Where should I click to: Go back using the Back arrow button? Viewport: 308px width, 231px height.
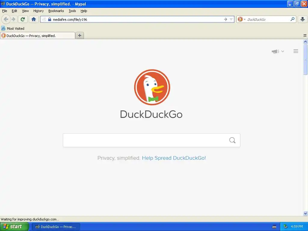6,19
